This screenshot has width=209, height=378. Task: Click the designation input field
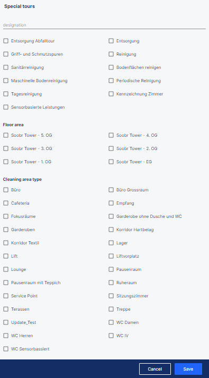(x=104, y=25)
